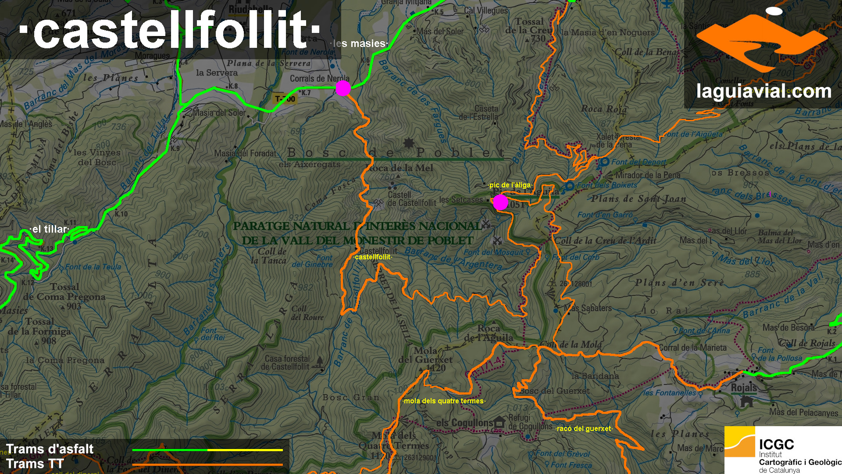842x474 pixels.
Task: Click the Refugi de Cogullons hut icon
Action: [x=499, y=422]
